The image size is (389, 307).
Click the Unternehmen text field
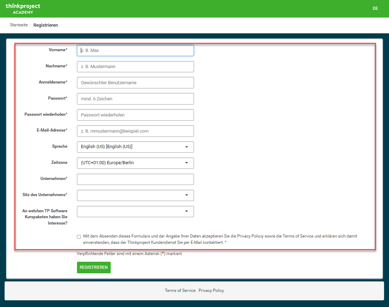(135, 179)
